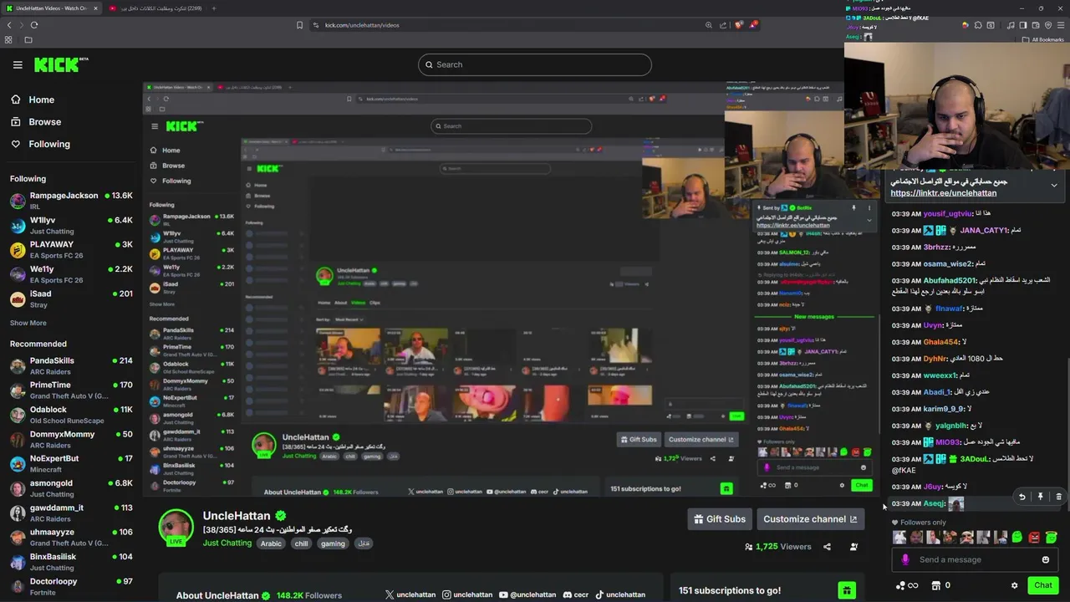Open unclehattan TikTok link

619,594
